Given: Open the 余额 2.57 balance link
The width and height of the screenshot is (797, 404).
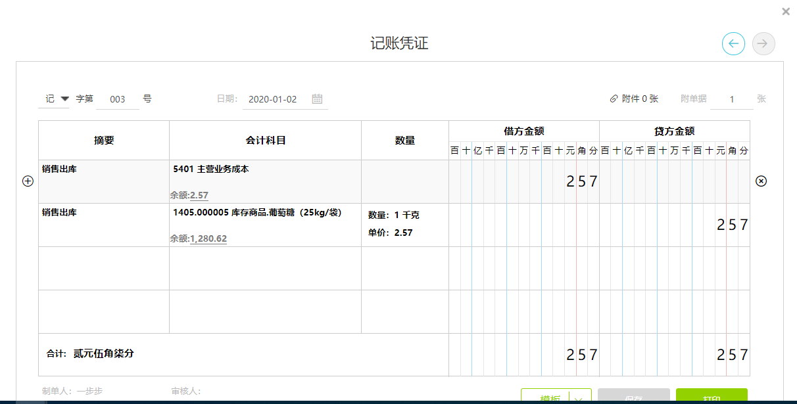Looking at the screenshot, I should pyautogui.click(x=199, y=195).
